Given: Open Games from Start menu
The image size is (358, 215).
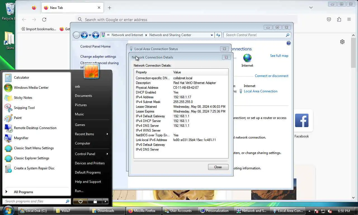Looking at the screenshot, I should [80, 125].
